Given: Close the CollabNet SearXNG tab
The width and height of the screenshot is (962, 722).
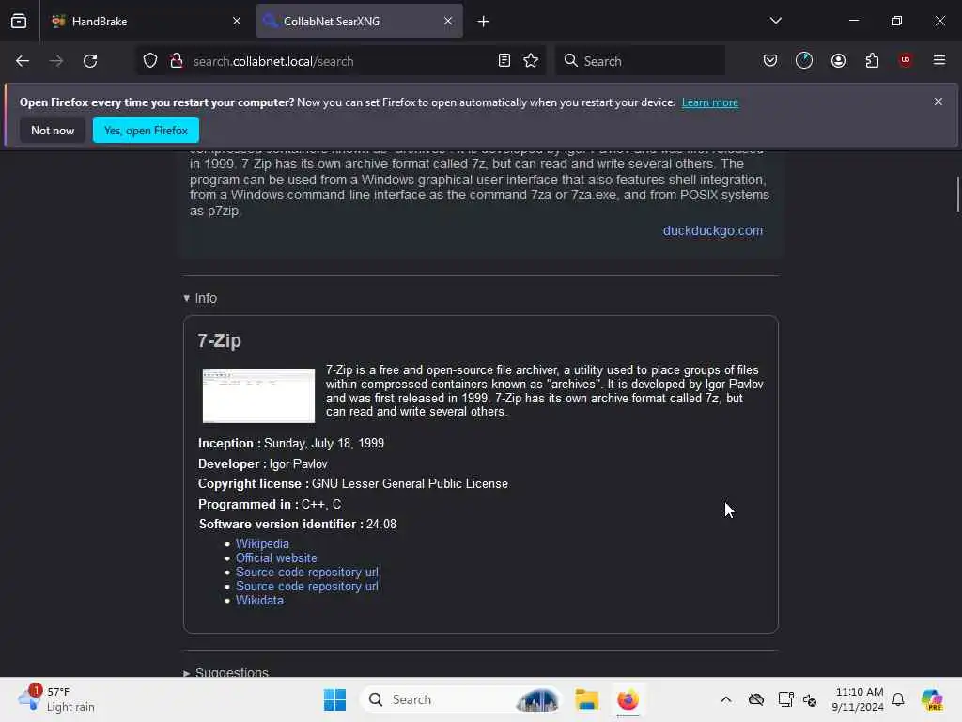Looking at the screenshot, I should click(448, 21).
